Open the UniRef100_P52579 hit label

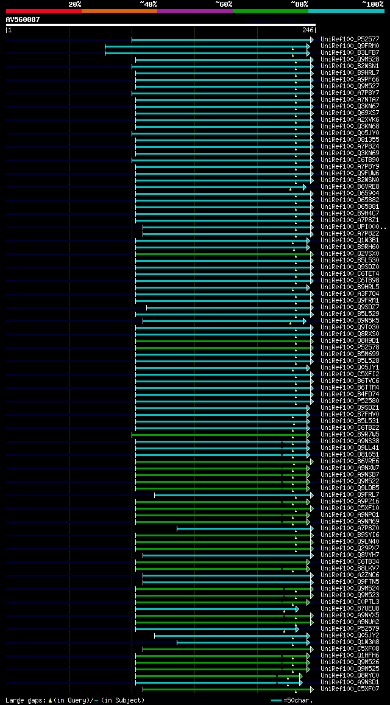(350, 628)
